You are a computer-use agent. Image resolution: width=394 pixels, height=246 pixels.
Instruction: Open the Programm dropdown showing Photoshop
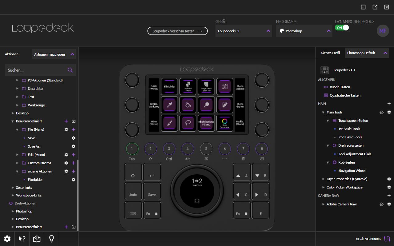pyautogui.click(x=304, y=31)
